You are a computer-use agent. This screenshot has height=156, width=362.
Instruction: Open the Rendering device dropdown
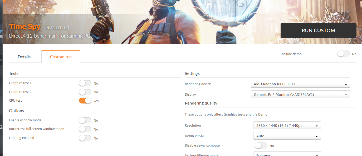tap(300, 84)
